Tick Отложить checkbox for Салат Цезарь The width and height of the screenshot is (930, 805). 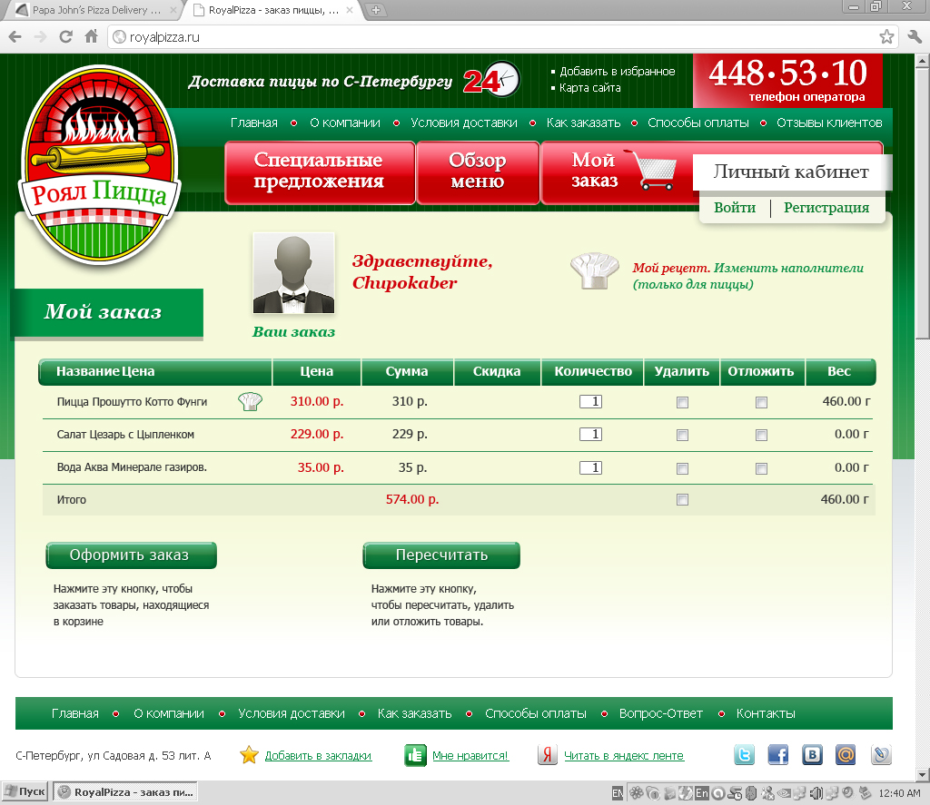coord(762,435)
